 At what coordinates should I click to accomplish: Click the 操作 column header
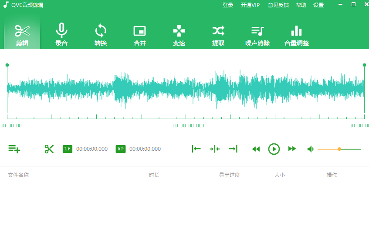[332, 175]
